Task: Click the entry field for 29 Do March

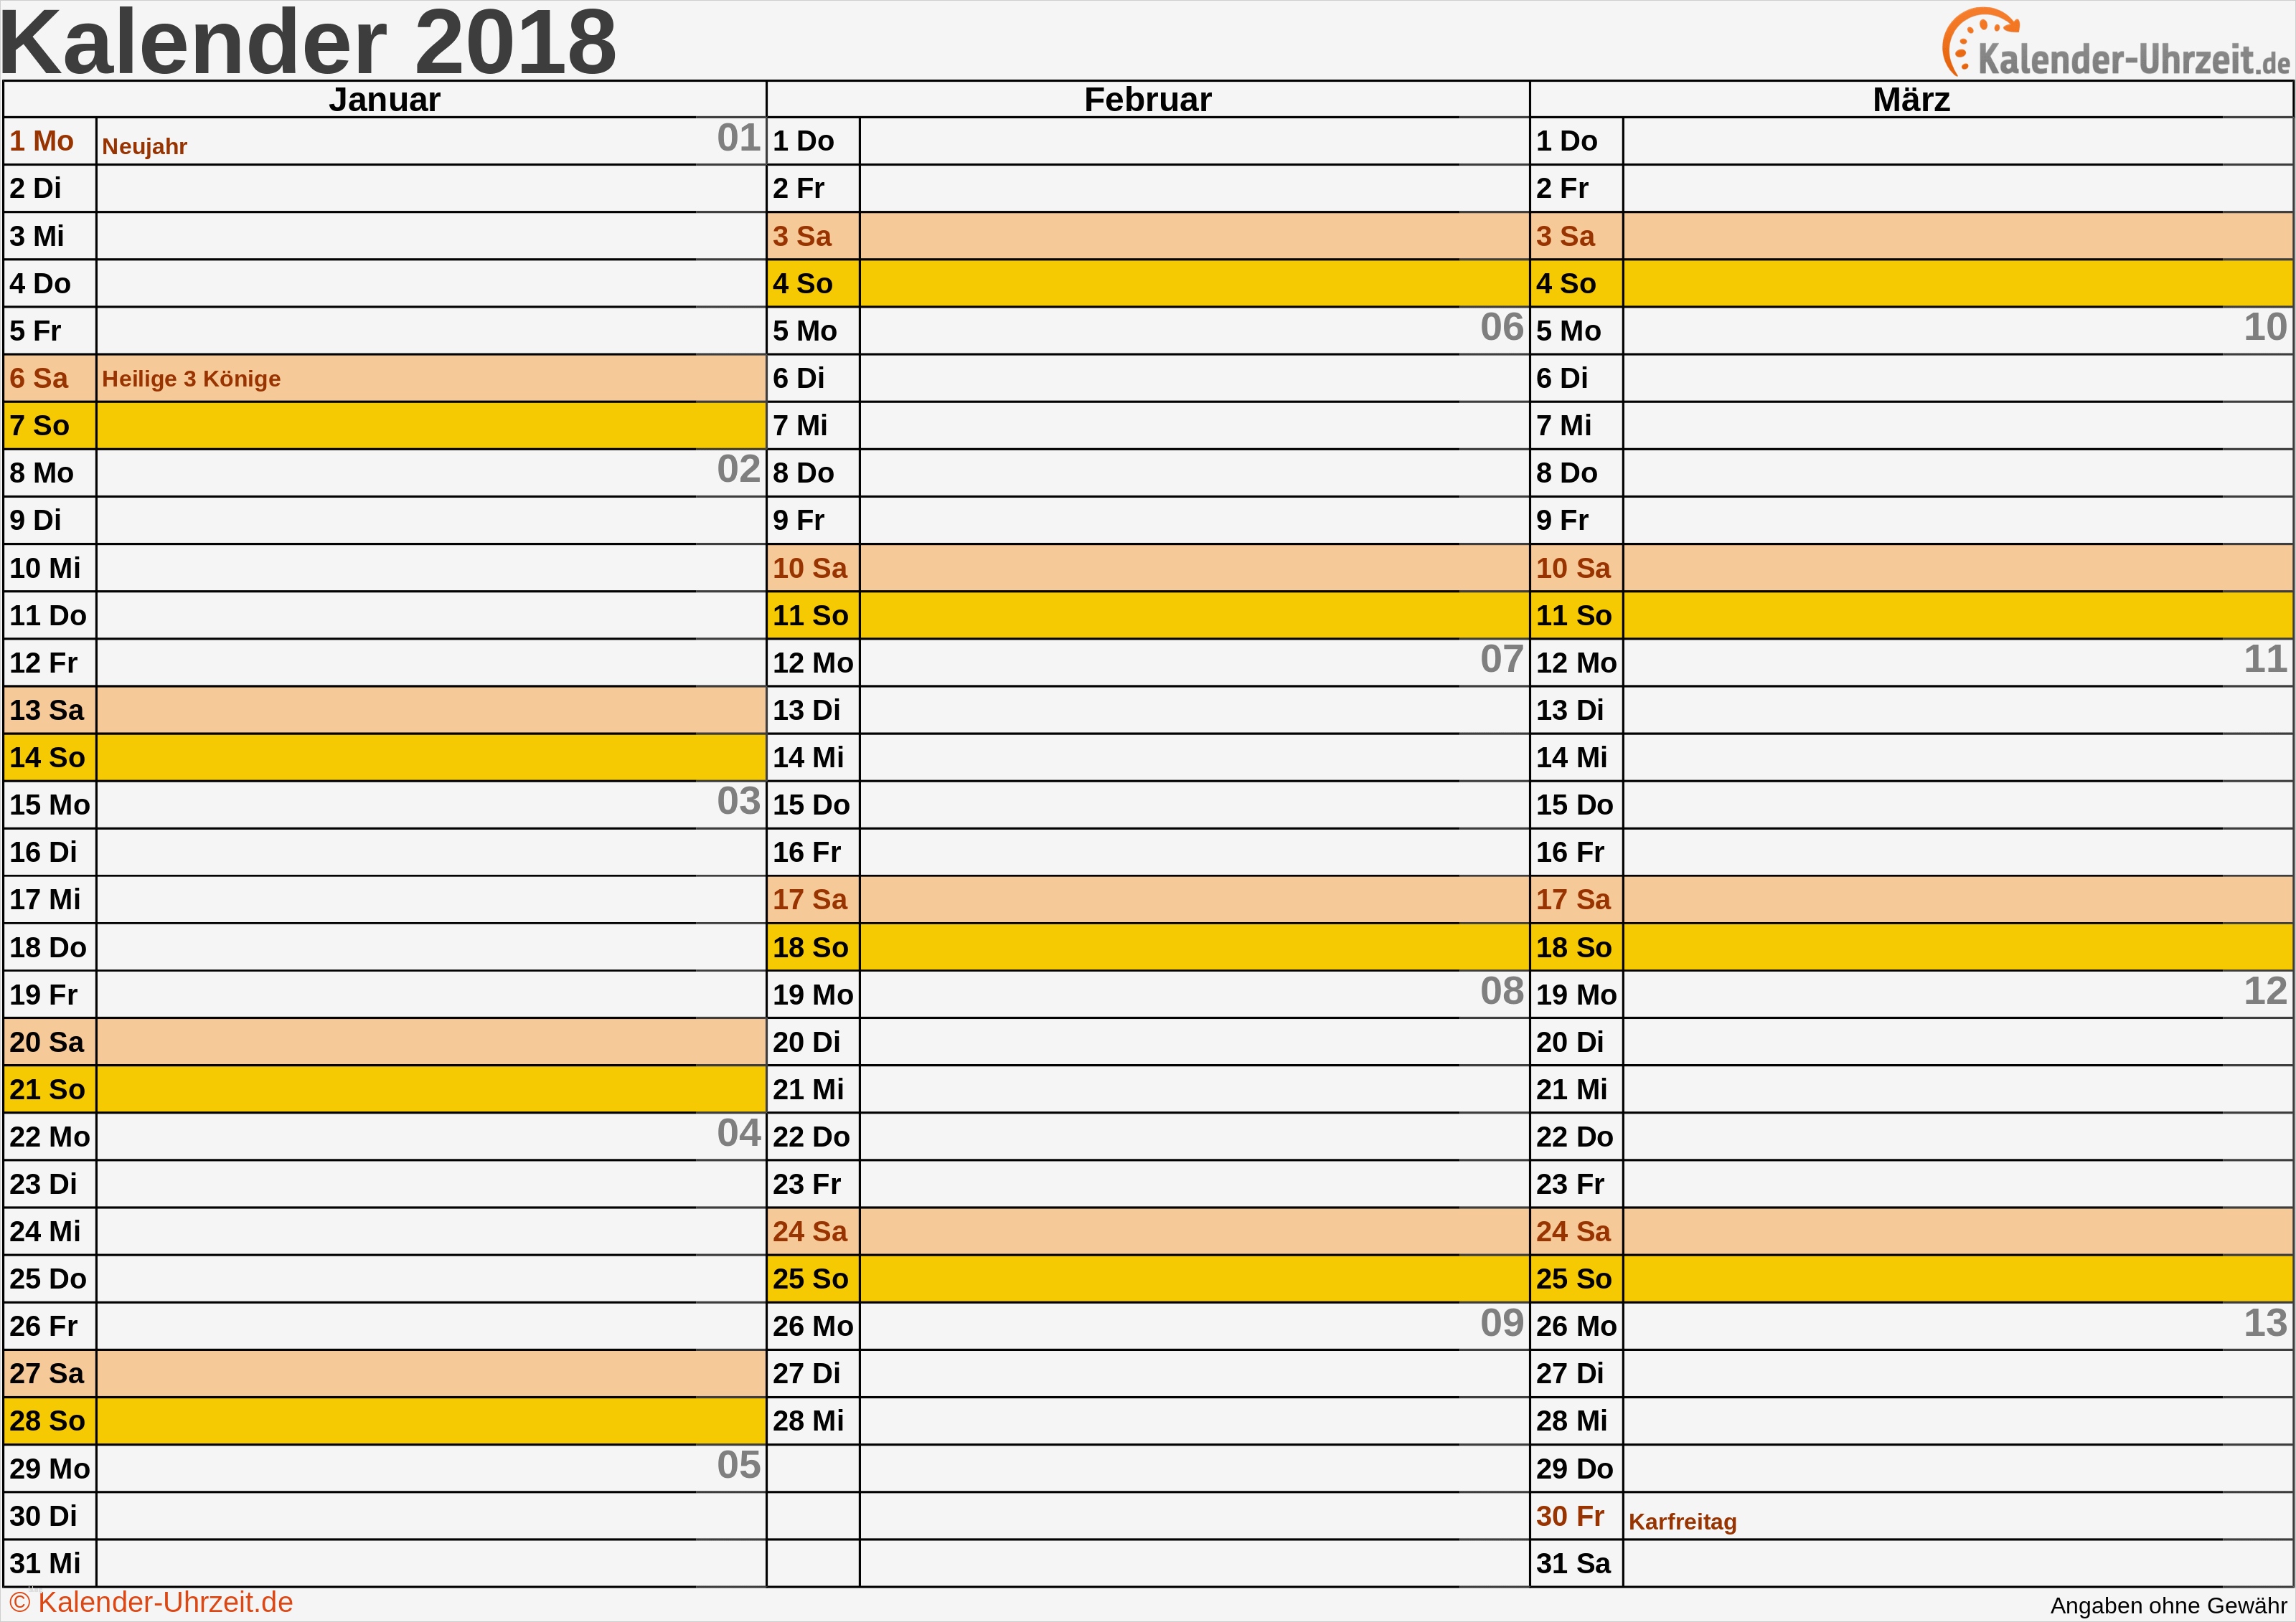Action: 1956,1468
